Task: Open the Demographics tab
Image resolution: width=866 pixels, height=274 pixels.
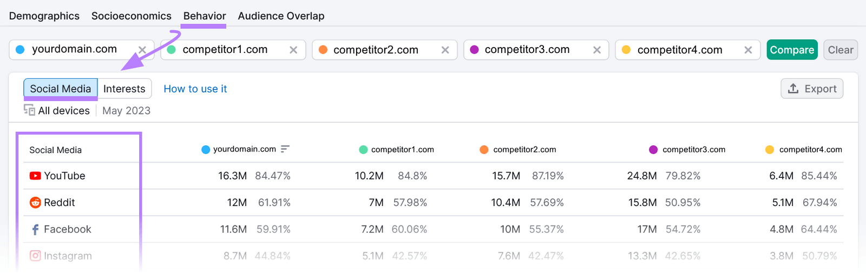Action: pos(44,16)
